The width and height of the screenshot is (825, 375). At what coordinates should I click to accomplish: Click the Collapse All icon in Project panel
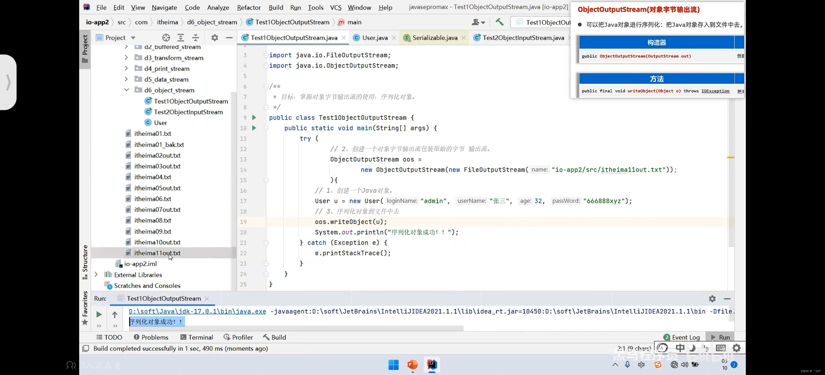[196, 38]
